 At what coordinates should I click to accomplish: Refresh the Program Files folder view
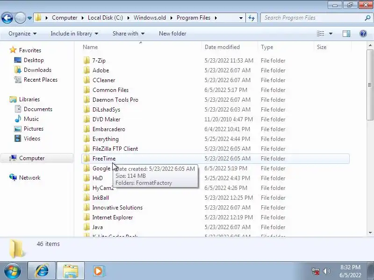pyautogui.click(x=252, y=18)
